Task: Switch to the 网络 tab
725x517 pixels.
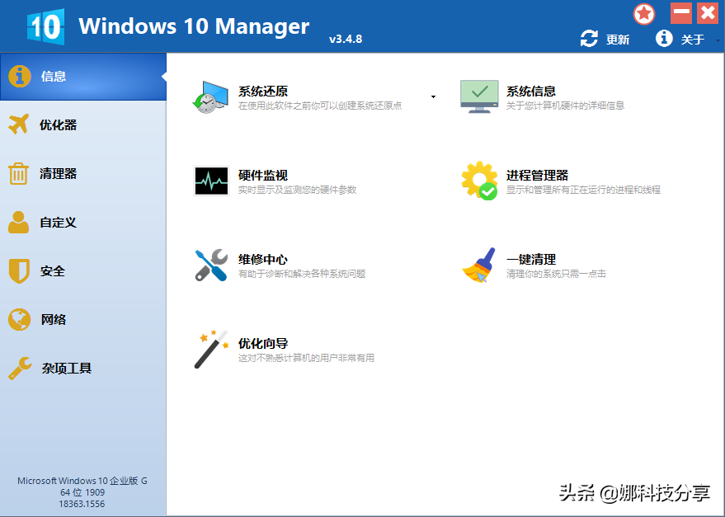Action: (x=83, y=320)
